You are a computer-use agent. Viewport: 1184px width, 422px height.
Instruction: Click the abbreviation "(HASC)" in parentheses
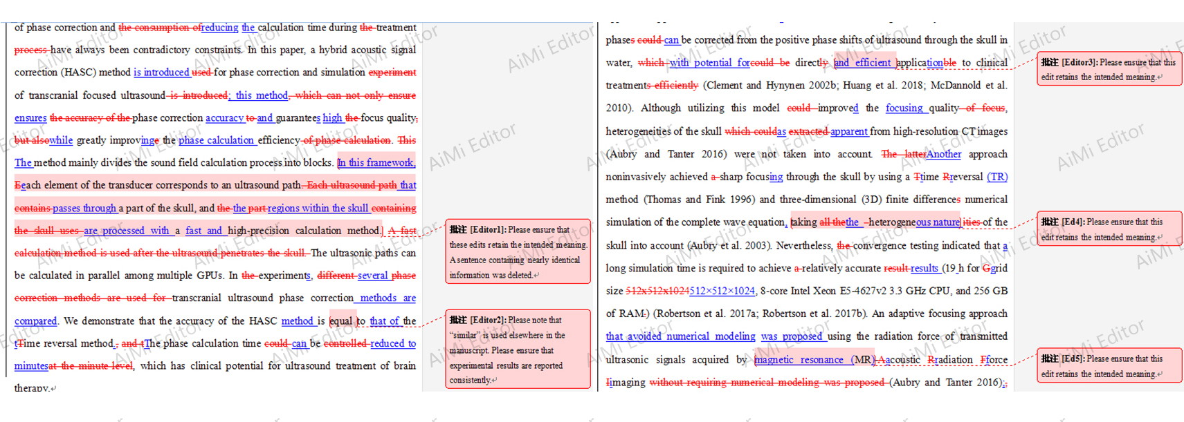click(x=80, y=73)
